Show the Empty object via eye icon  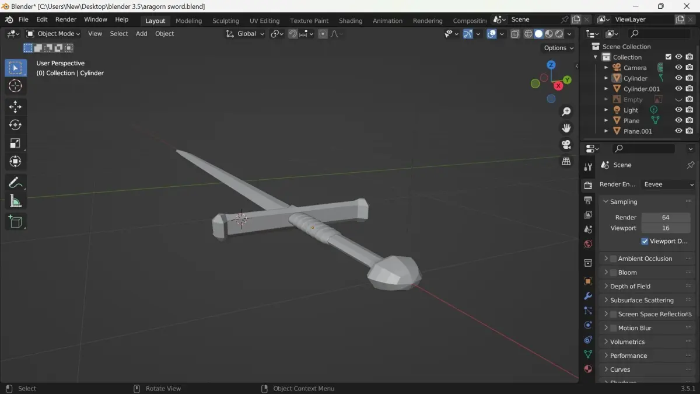[678, 99]
